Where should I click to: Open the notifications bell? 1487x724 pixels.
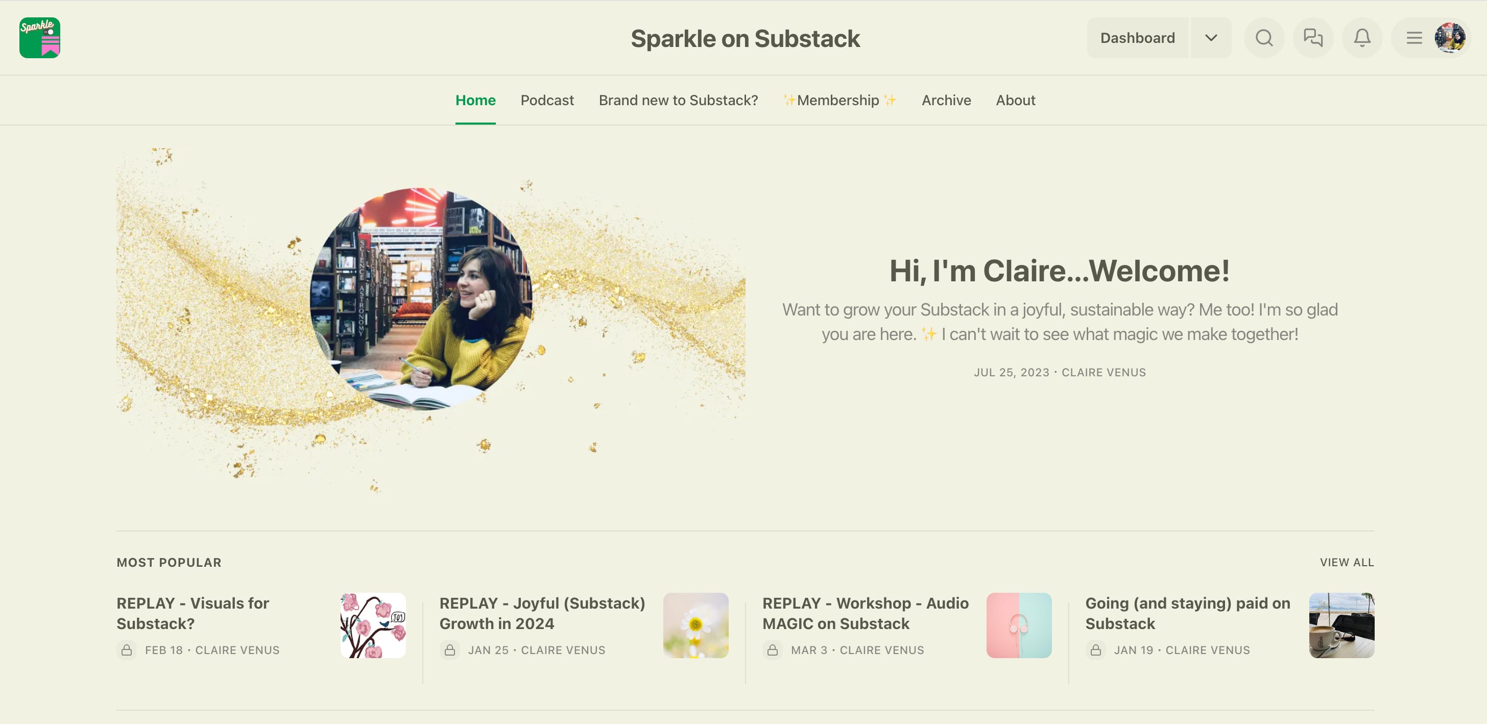[x=1362, y=38]
